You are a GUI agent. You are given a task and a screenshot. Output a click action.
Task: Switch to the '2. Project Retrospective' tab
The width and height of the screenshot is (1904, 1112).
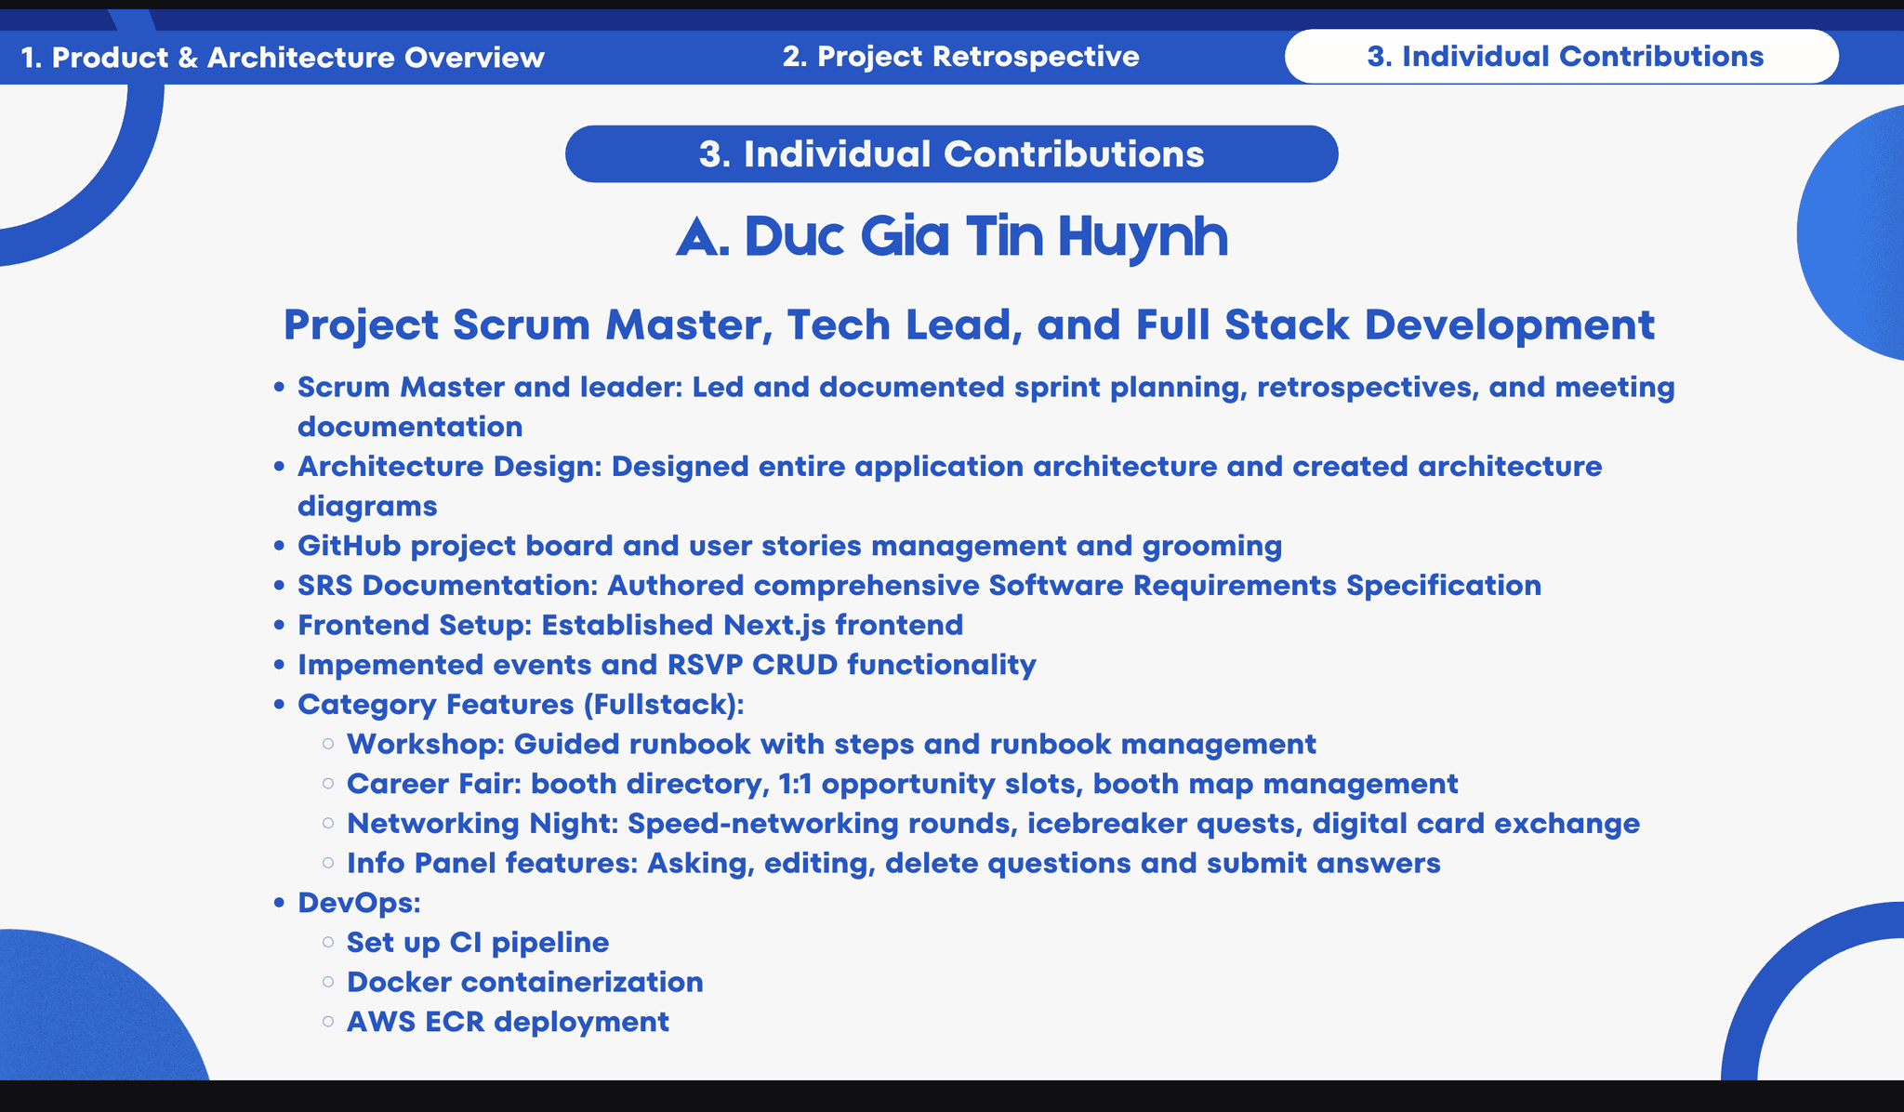pyautogui.click(x=959, y=56)
